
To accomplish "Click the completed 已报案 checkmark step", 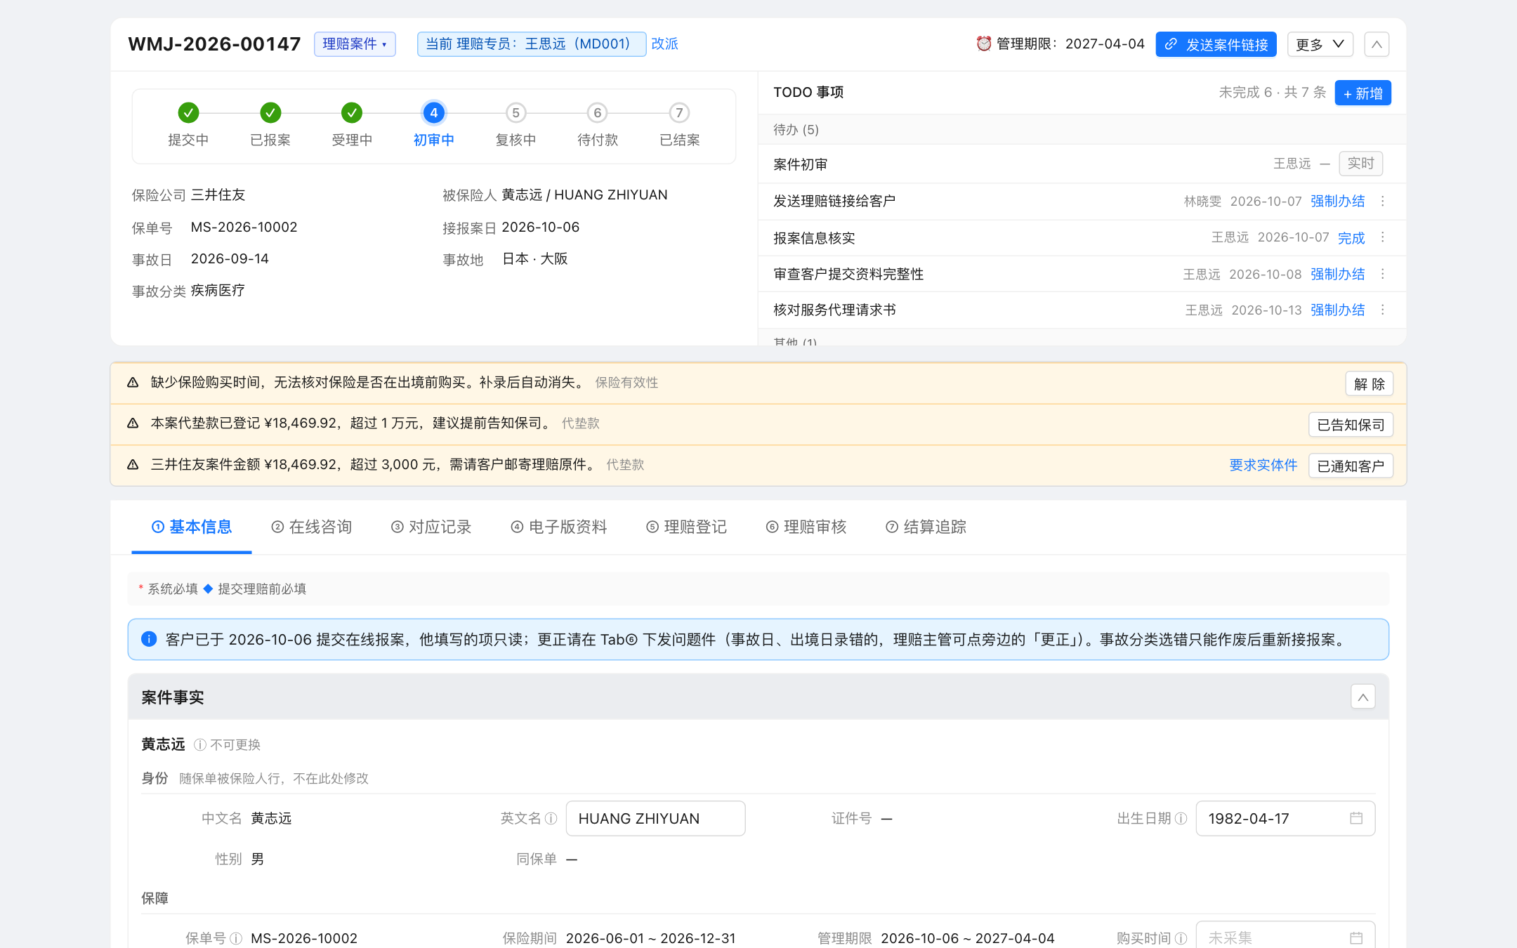I will (x=270, y=112).
